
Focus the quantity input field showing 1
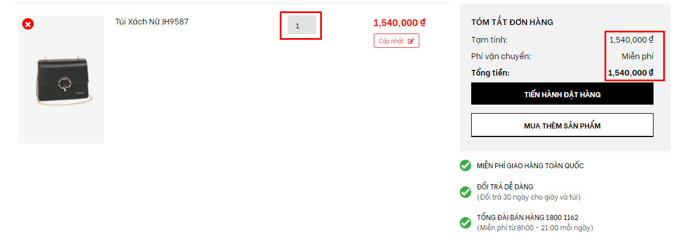(302, 25)
